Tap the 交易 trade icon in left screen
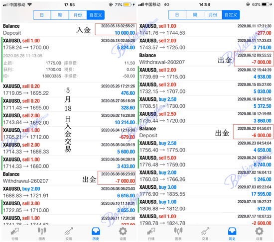The width and height of the screenshot is (274, 242). pyautogui.click(x=69, y=233)
